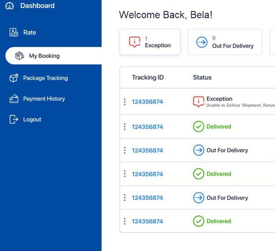Filter by the 1 Exception card
The height and width of the screenshot is (251, 275).
pos(150,42)
